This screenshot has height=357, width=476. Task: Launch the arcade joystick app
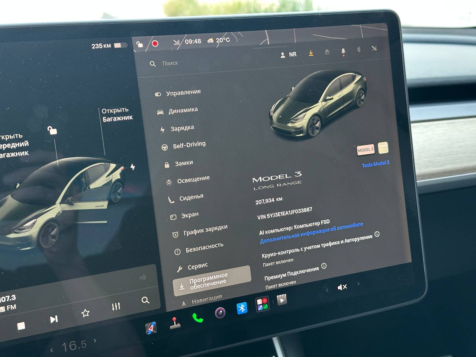click(x=175, y=324)
